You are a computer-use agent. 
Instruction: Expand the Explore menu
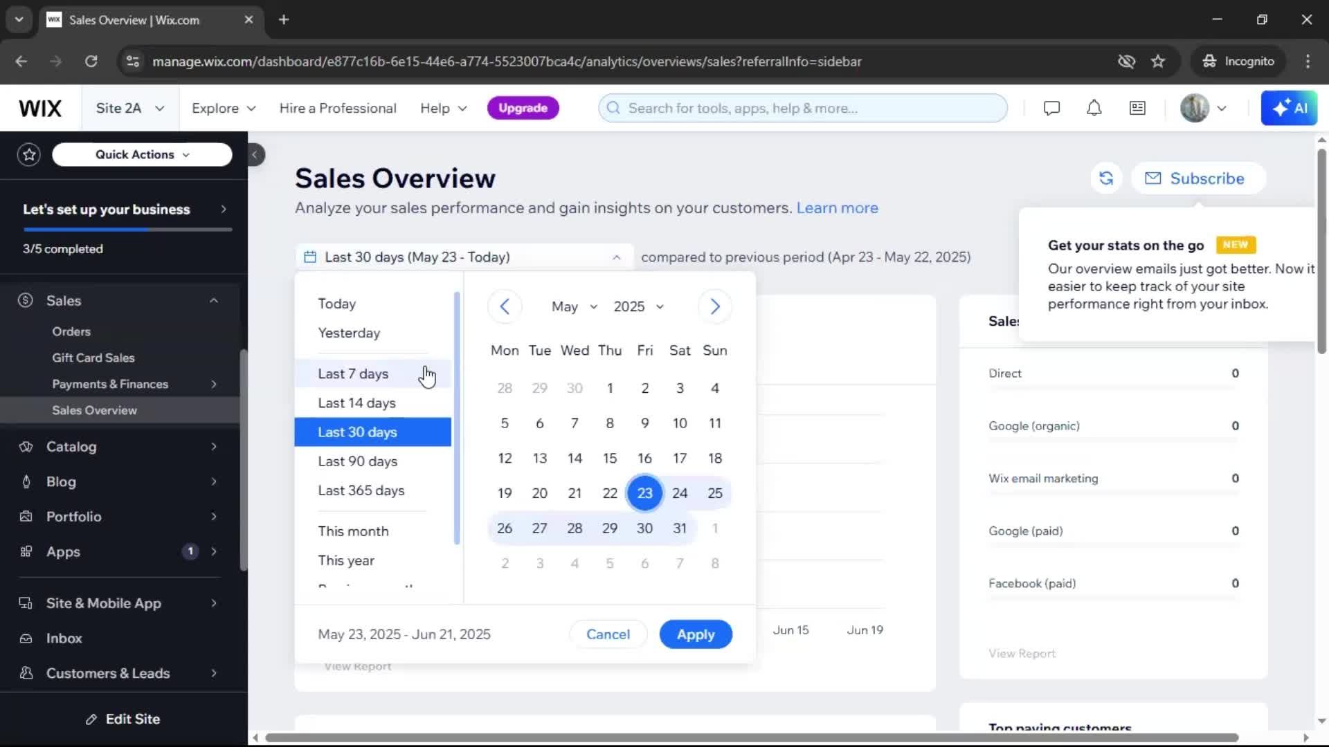tap(224, 108)
